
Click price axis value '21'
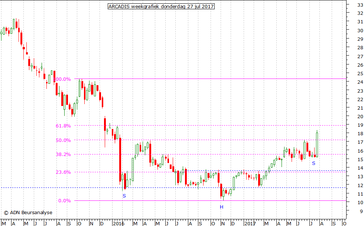click(x=360, y=108)
